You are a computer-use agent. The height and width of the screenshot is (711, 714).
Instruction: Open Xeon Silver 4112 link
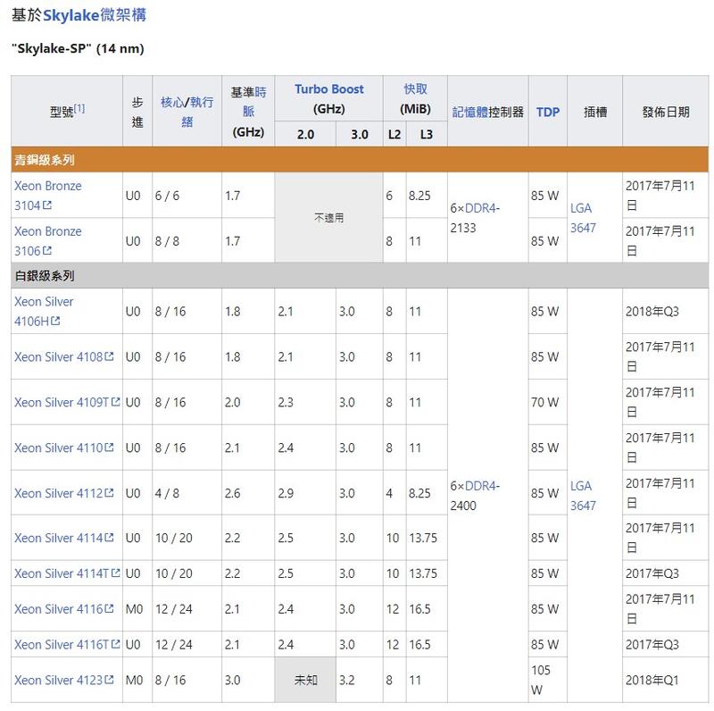point(59,493)
